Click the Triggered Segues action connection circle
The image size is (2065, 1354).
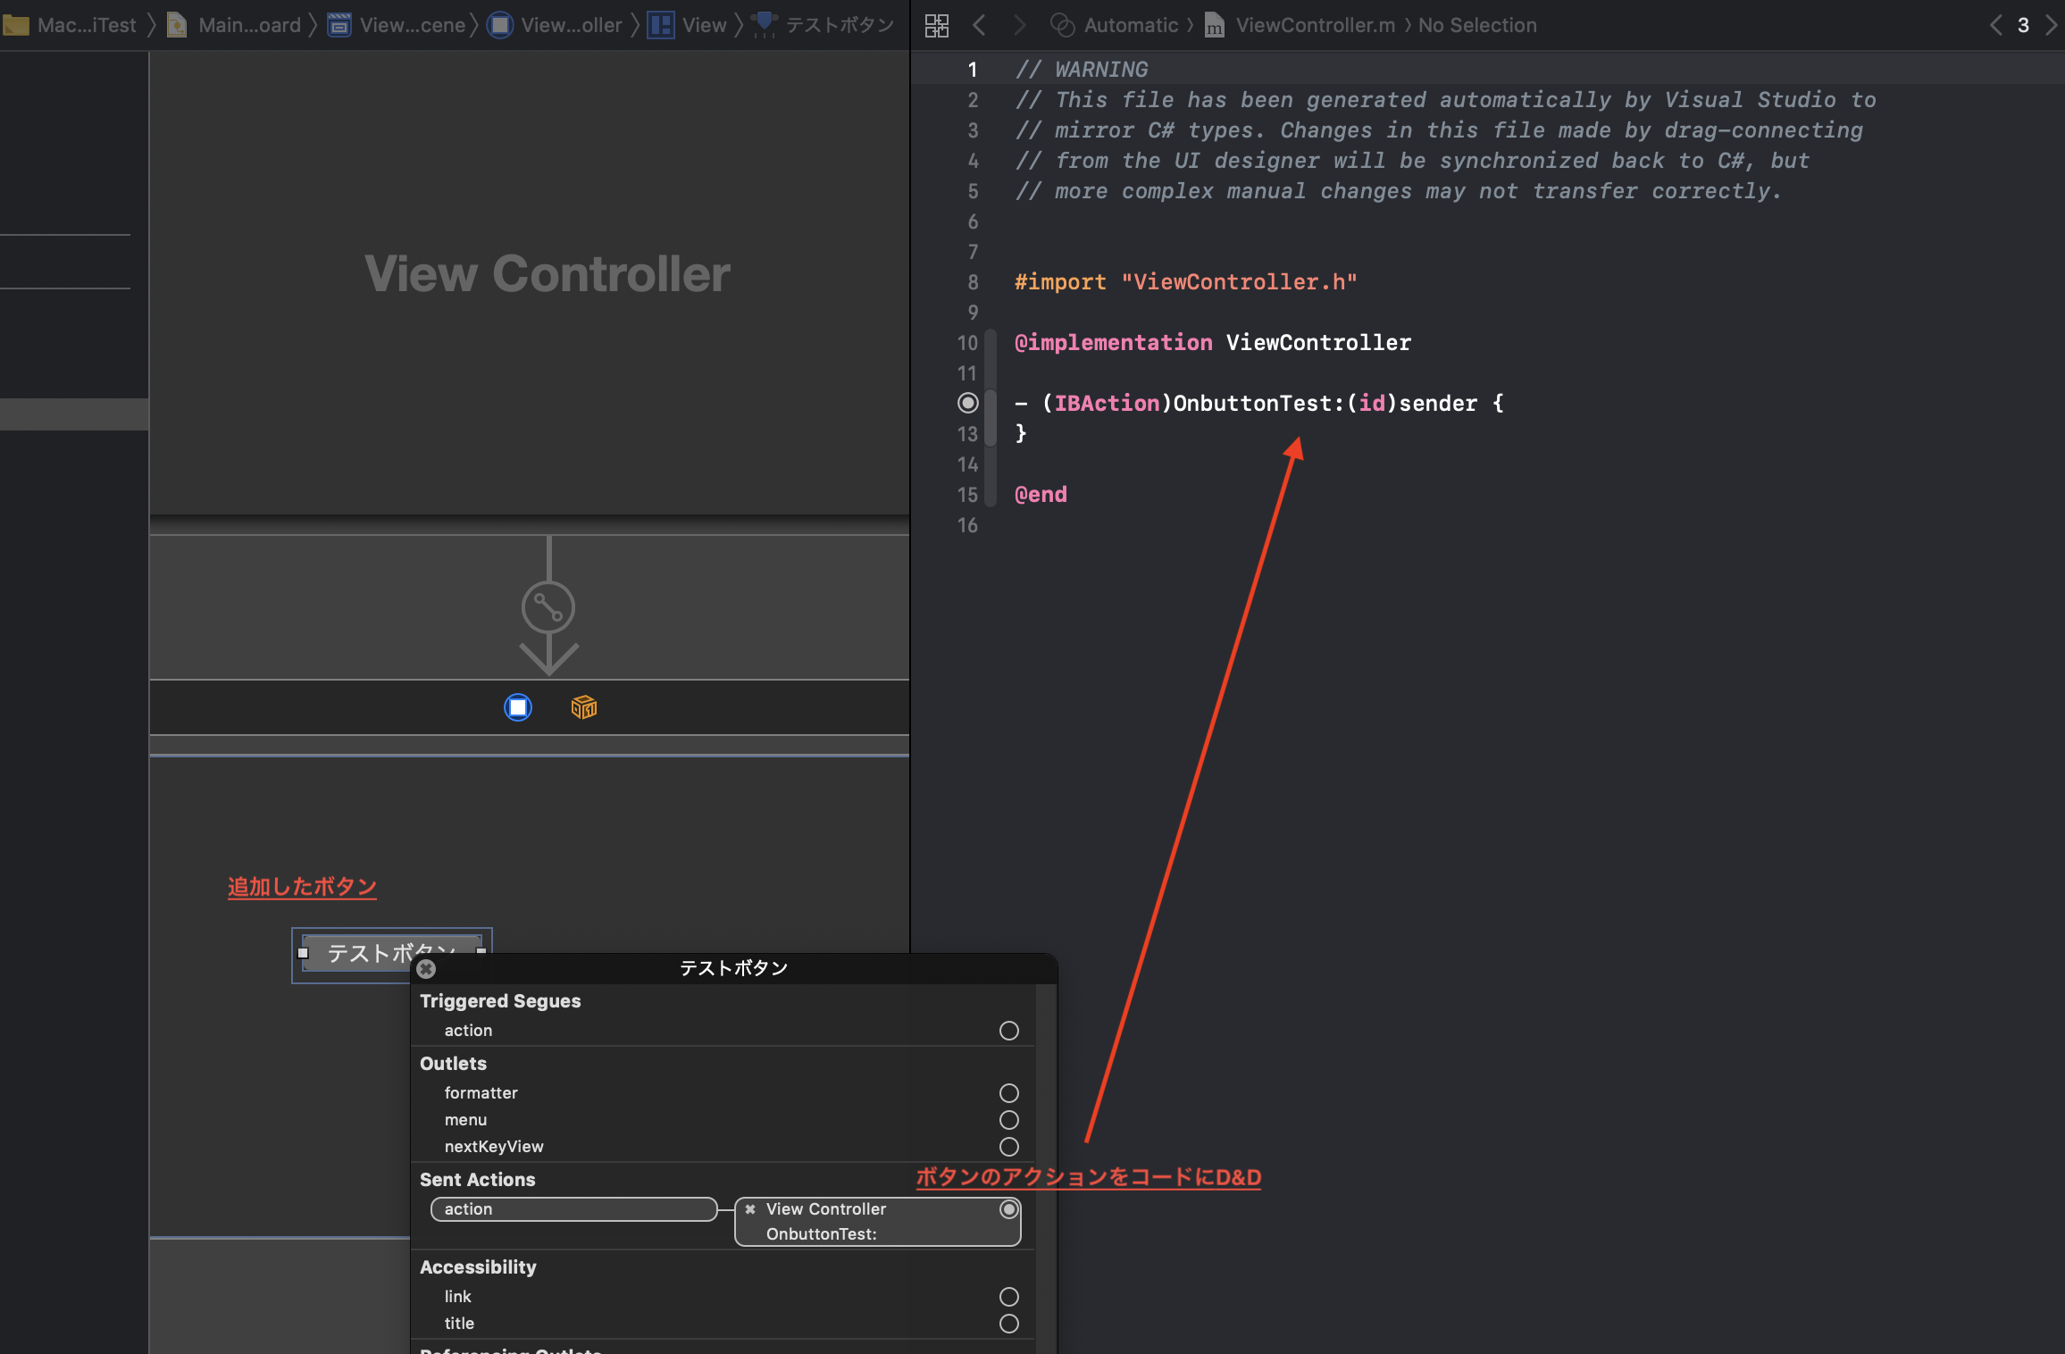click(x=1008, y=1031)
